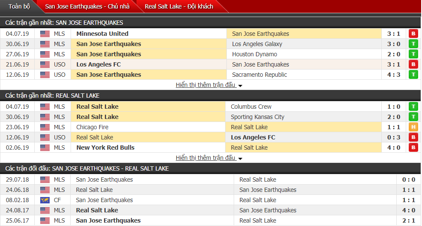
Task: Click US flag on 27.06.19 Houston Dynamo row
Action: [45, 54]
